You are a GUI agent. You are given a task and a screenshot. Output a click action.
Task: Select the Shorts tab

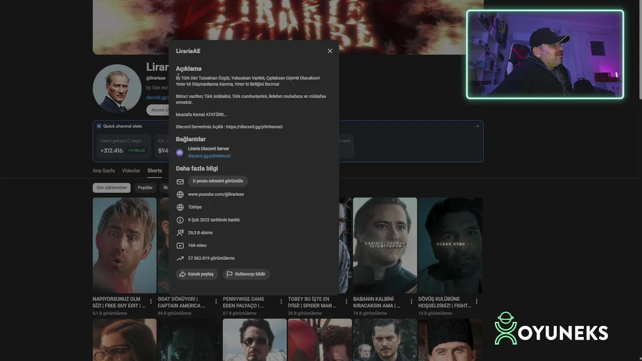(x=154, y=171)
